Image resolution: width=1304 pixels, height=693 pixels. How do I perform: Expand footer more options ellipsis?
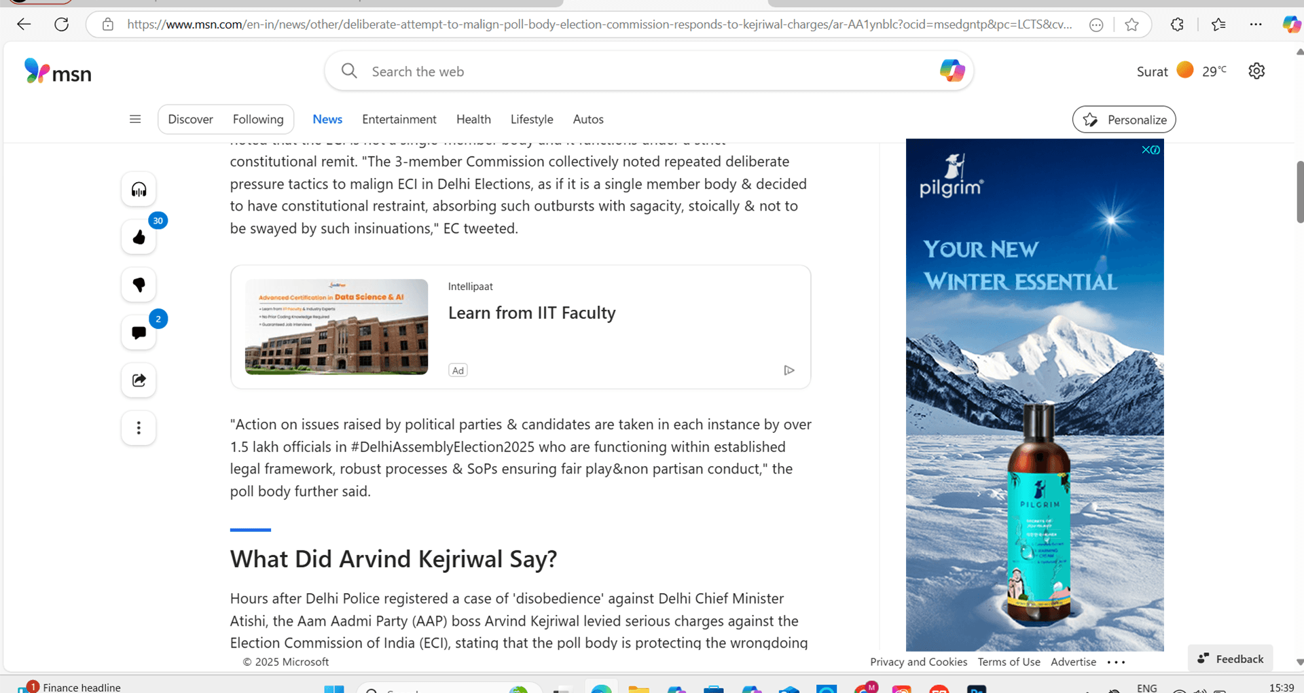1116,662
